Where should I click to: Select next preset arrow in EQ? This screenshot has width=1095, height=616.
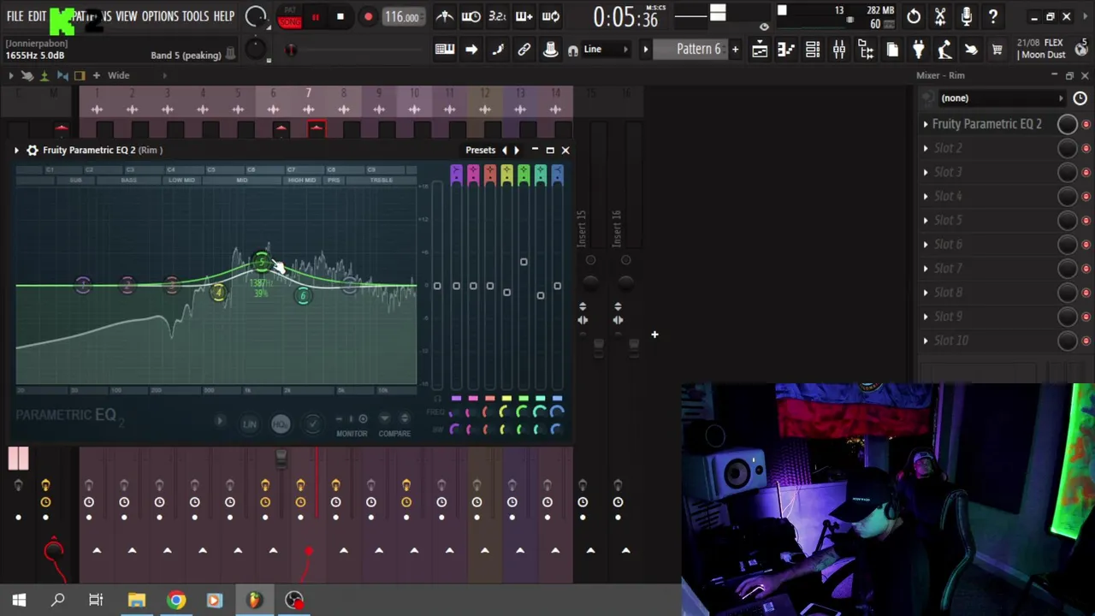[516, 150]
